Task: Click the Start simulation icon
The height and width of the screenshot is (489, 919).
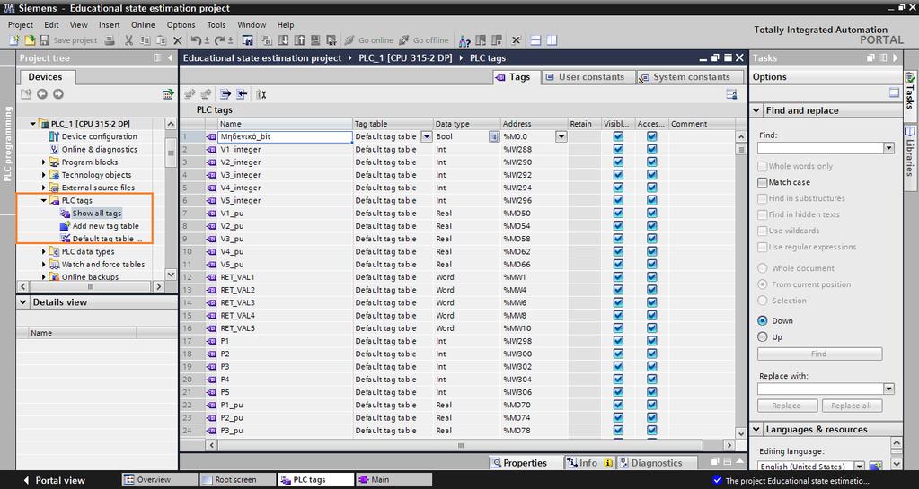Action: pos(315,40)
